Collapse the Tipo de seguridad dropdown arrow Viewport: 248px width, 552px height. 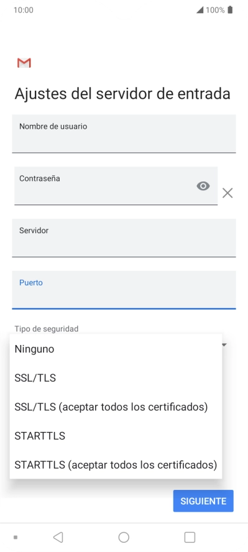pos(224,344)
